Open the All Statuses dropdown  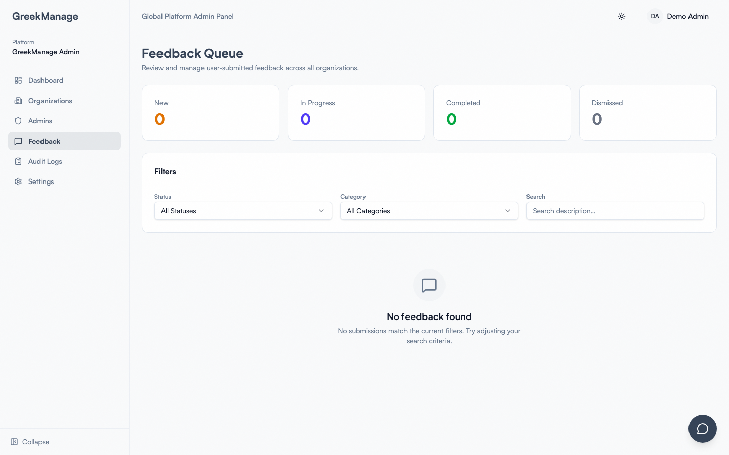[x=242, y=211]
